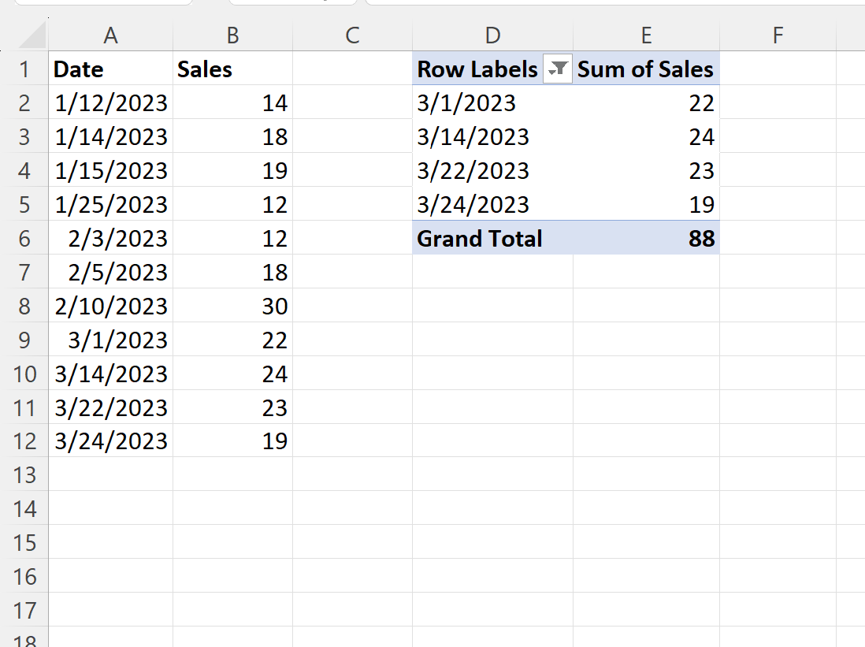Click column D header
The height and width of the screenshot is (647, 865).
pos(492,35)
